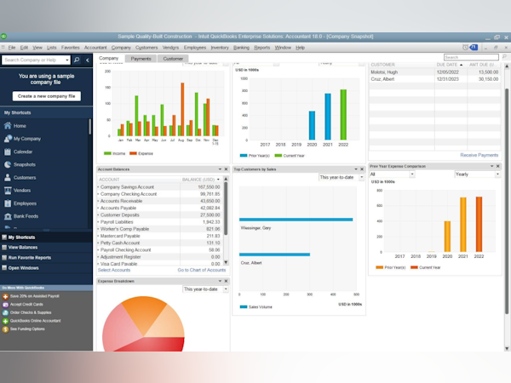Click Receive Payments link
The height and width of the screenshot is (383, 511).
(479, 155)
